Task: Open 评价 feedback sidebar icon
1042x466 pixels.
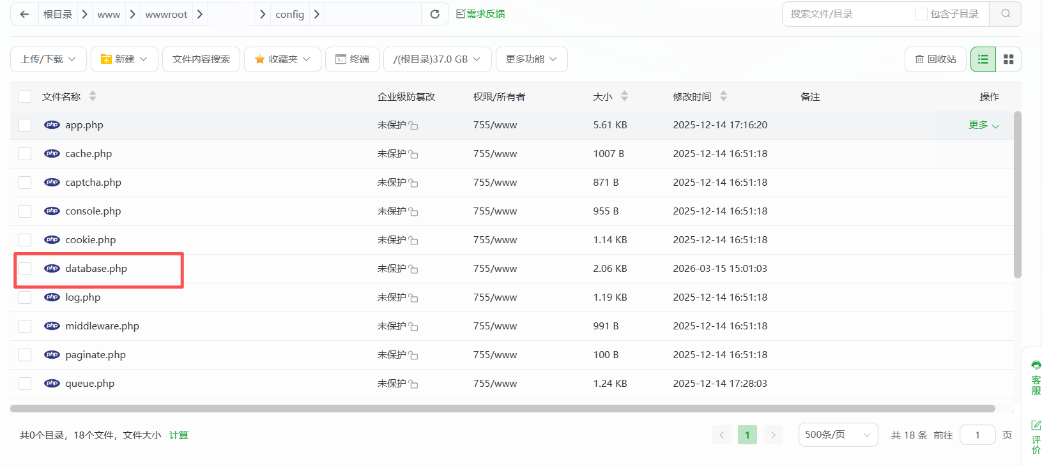Action: point(1036,437)
